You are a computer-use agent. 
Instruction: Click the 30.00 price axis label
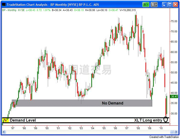coord(174,113)
